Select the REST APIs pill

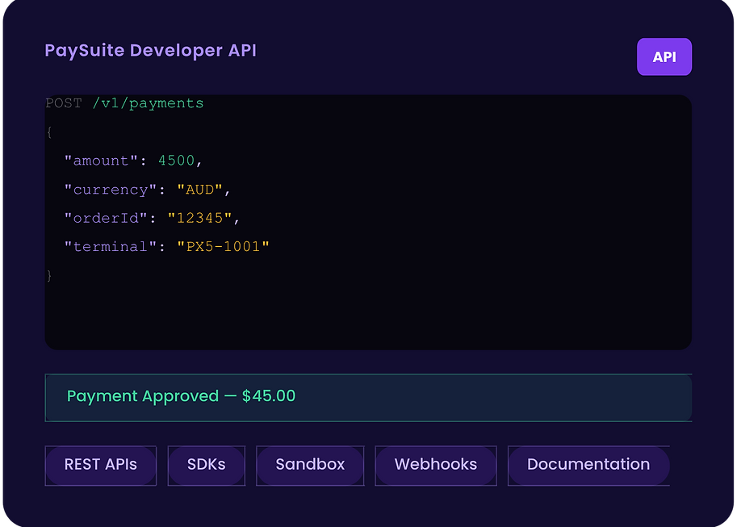(x=101, y=465)
